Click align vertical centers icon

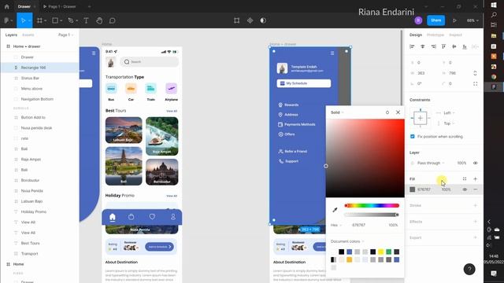(454, 46)
